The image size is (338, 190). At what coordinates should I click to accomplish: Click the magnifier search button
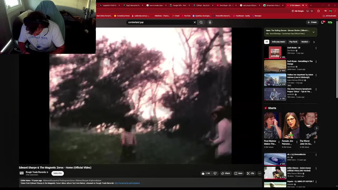point(201,22)
